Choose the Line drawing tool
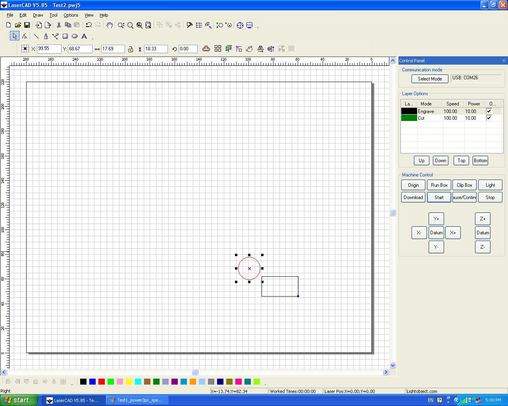This screenshot has height=406, width=508. point(36,36)
